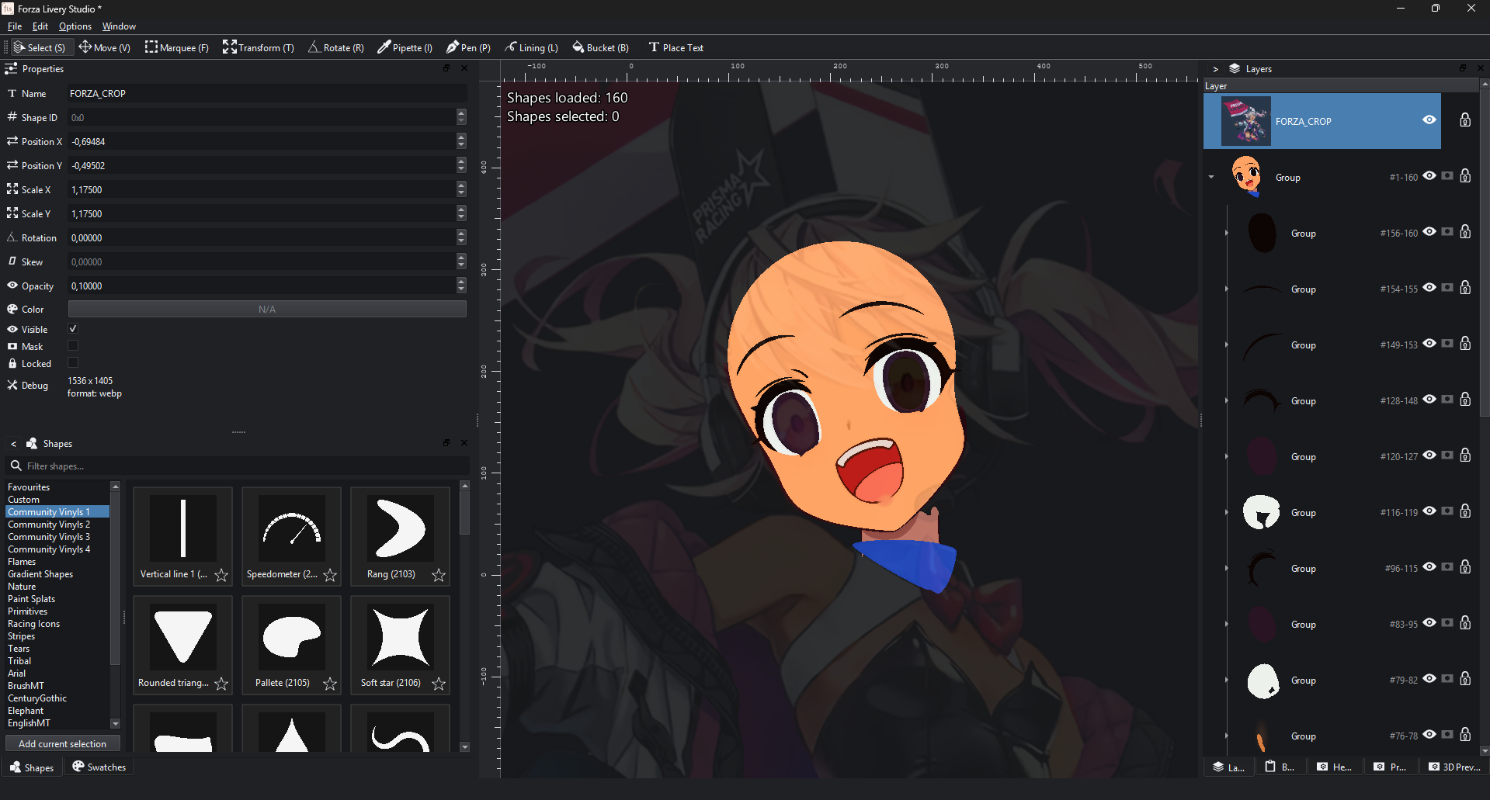Collapse Shapes panel with the < arrow

[x=13, y=444]
